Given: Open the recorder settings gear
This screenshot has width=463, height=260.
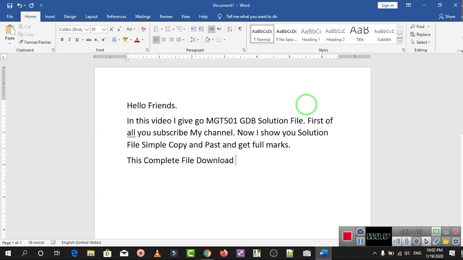Looking at the screenshot, I should pos(456,242).
